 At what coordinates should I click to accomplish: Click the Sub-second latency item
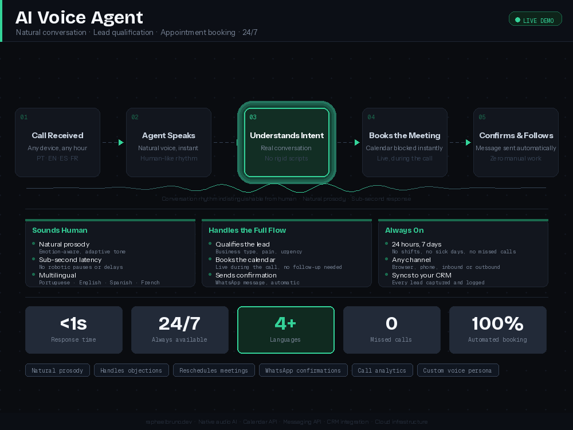pyautogui.click(x=70, y=260)
